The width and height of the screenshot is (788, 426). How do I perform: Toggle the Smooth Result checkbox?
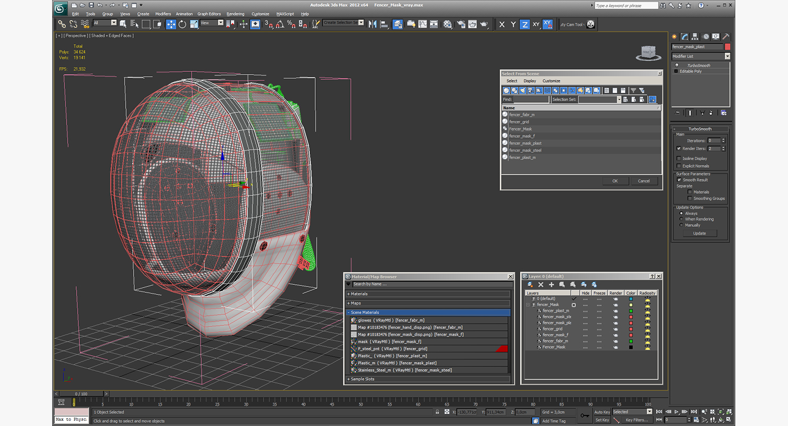(x=679, y=180)
